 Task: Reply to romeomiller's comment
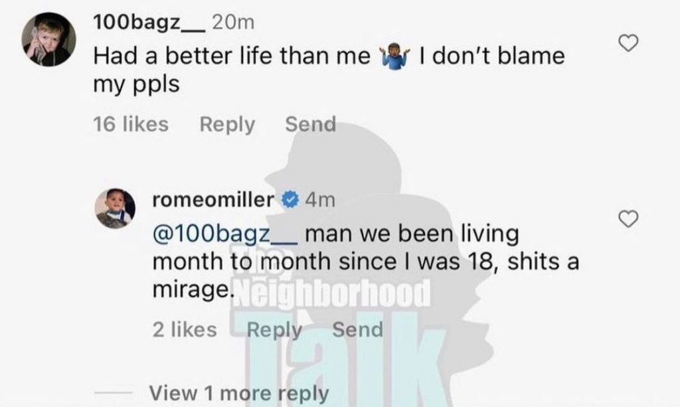(x=274, y=329)
